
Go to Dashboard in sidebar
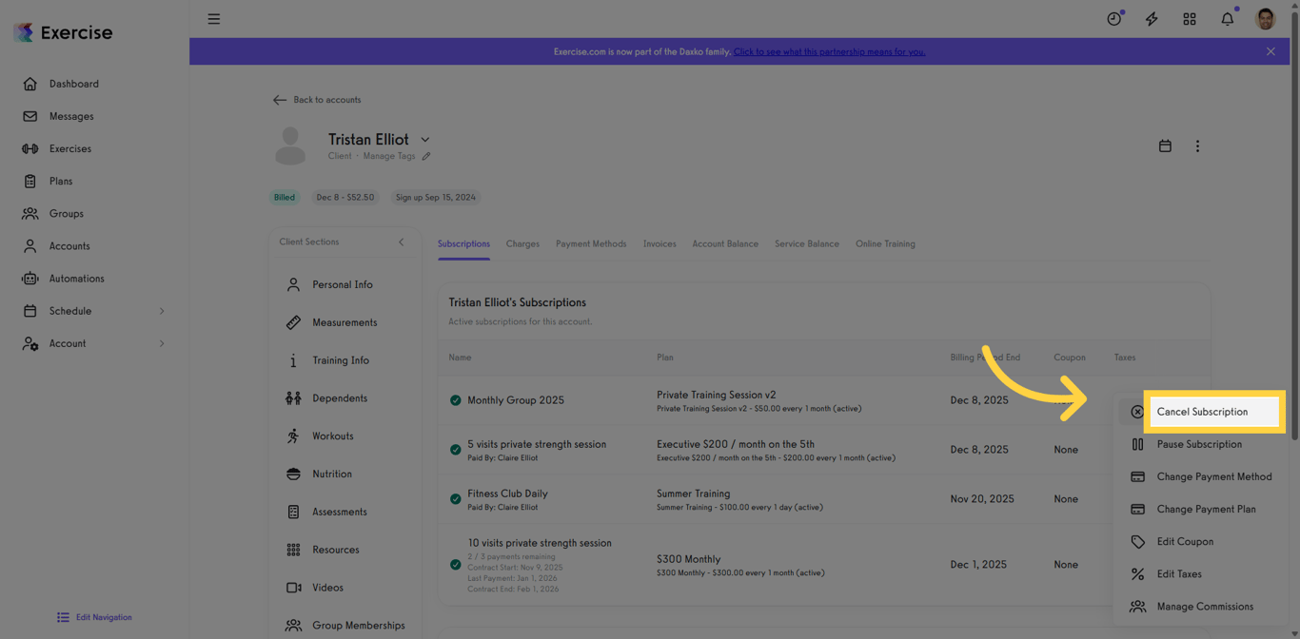[x=74, y=84]
